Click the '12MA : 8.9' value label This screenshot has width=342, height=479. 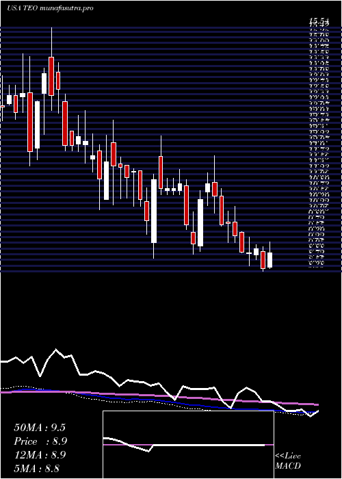tap(40, 455)
